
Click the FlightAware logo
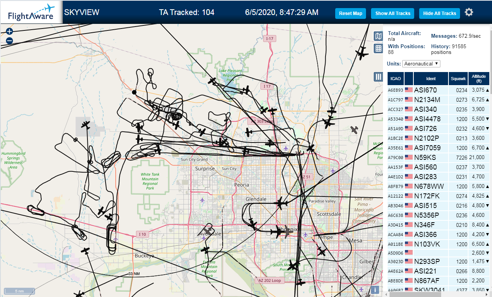tap(31, 12)
